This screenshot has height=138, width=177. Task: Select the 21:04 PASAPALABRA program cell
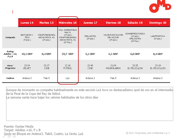tap(113, 67)
